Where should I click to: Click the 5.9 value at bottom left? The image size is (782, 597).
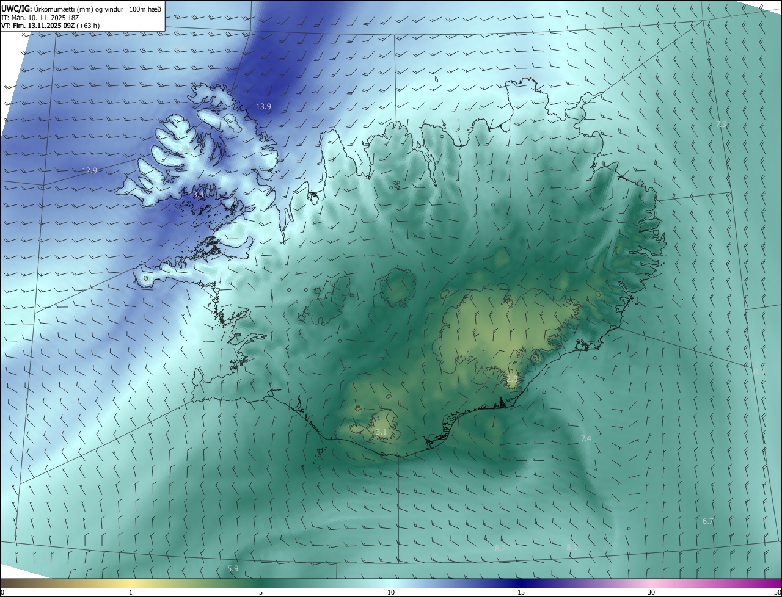[x=233, y=568]
